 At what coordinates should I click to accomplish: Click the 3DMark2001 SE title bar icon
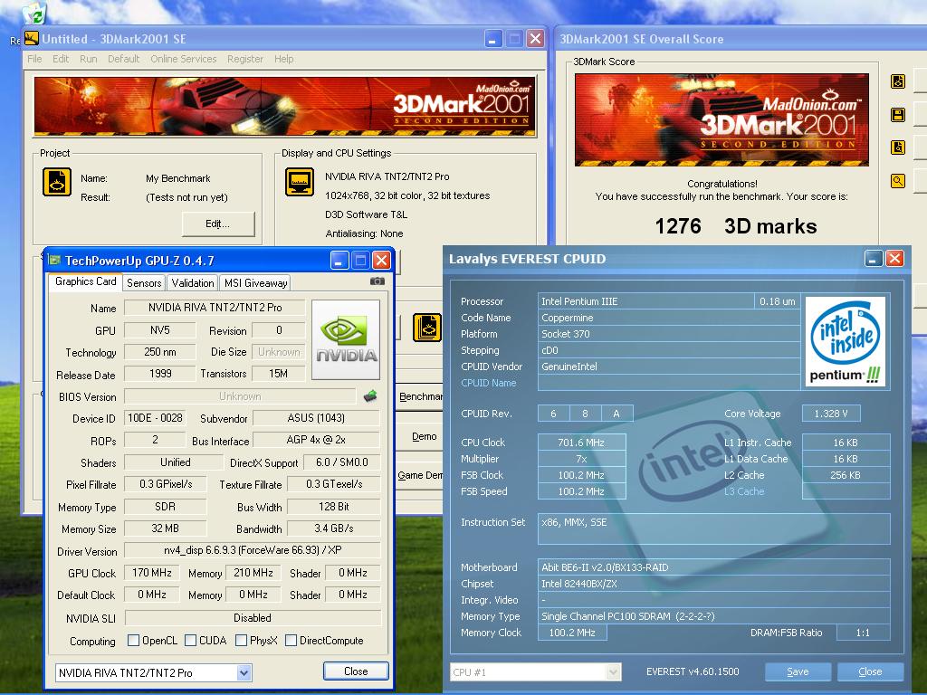(32, 38)
